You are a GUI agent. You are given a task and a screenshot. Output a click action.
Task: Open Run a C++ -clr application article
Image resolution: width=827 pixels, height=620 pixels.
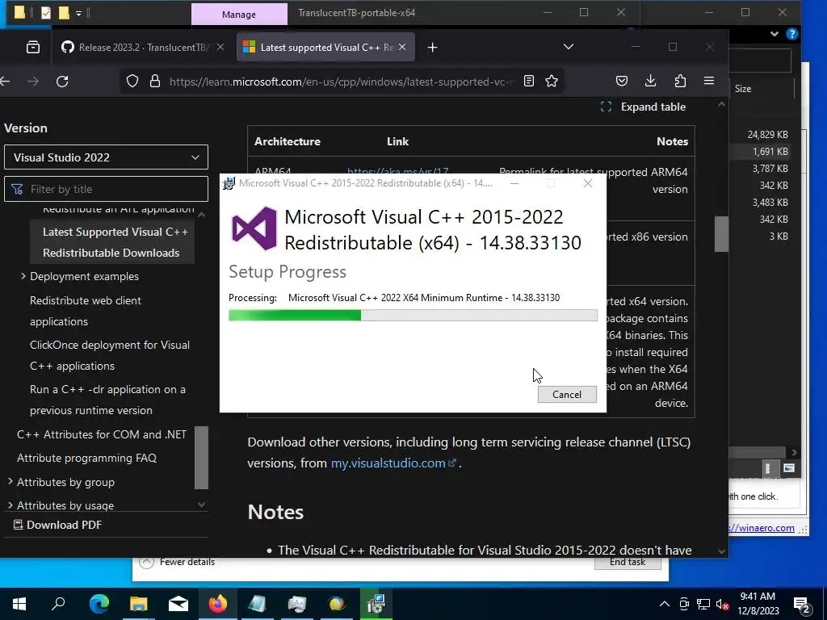pos(107,400)
